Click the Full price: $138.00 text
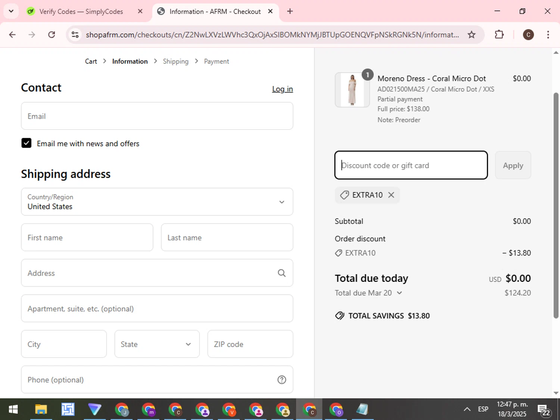 tap(403, 109)
